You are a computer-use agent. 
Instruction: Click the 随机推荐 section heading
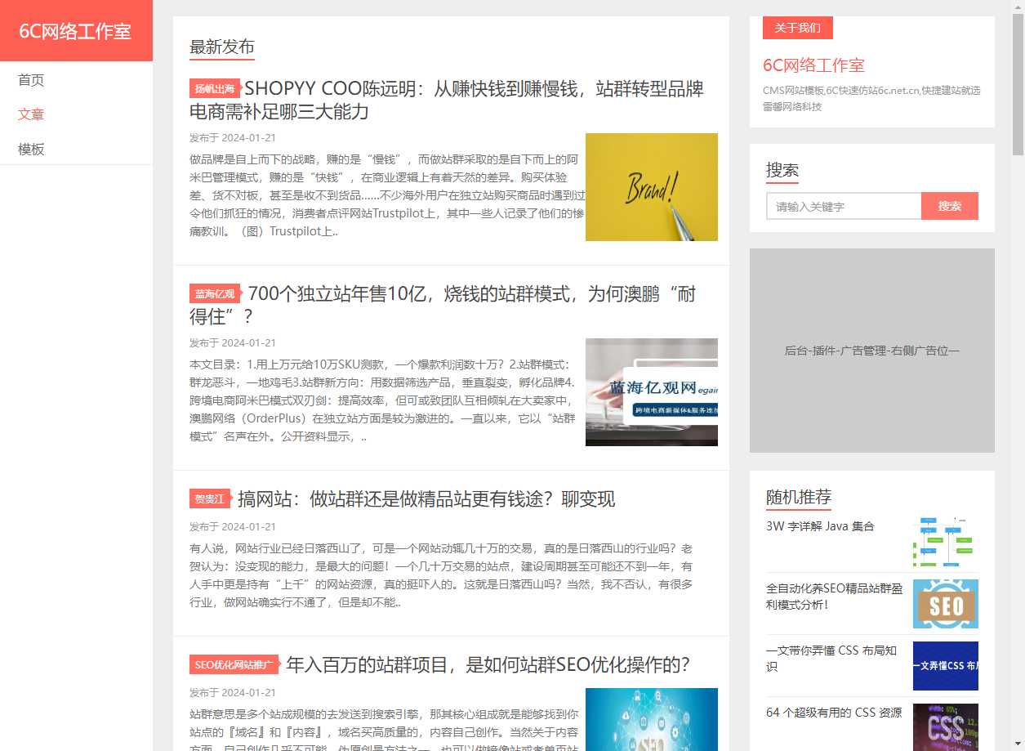click(x=799, y=497)
